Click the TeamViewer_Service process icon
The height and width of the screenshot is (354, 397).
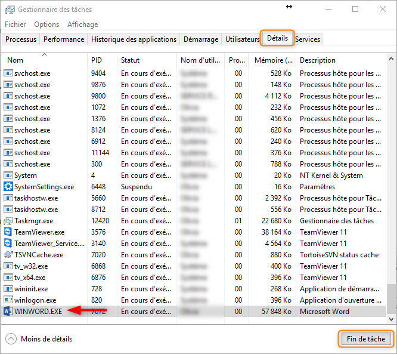[x=8, y=243]
